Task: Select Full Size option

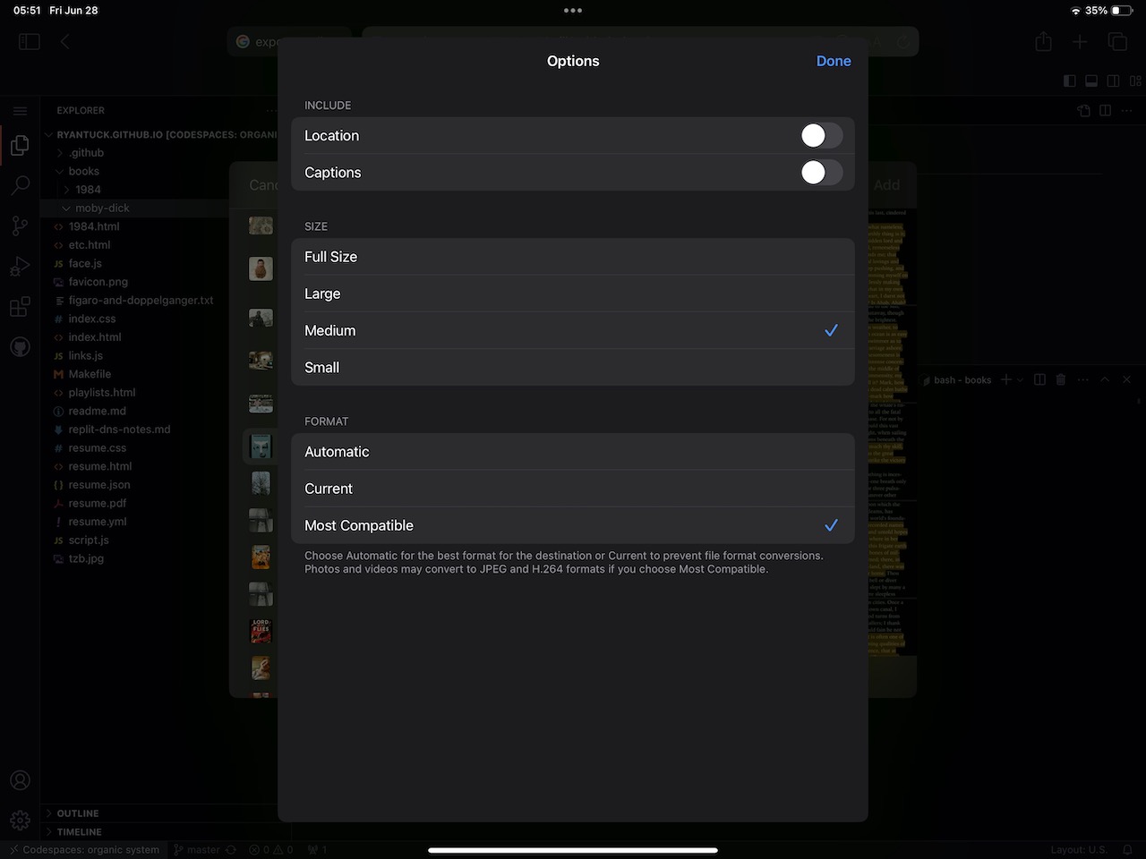Action: tap(572, 257)
